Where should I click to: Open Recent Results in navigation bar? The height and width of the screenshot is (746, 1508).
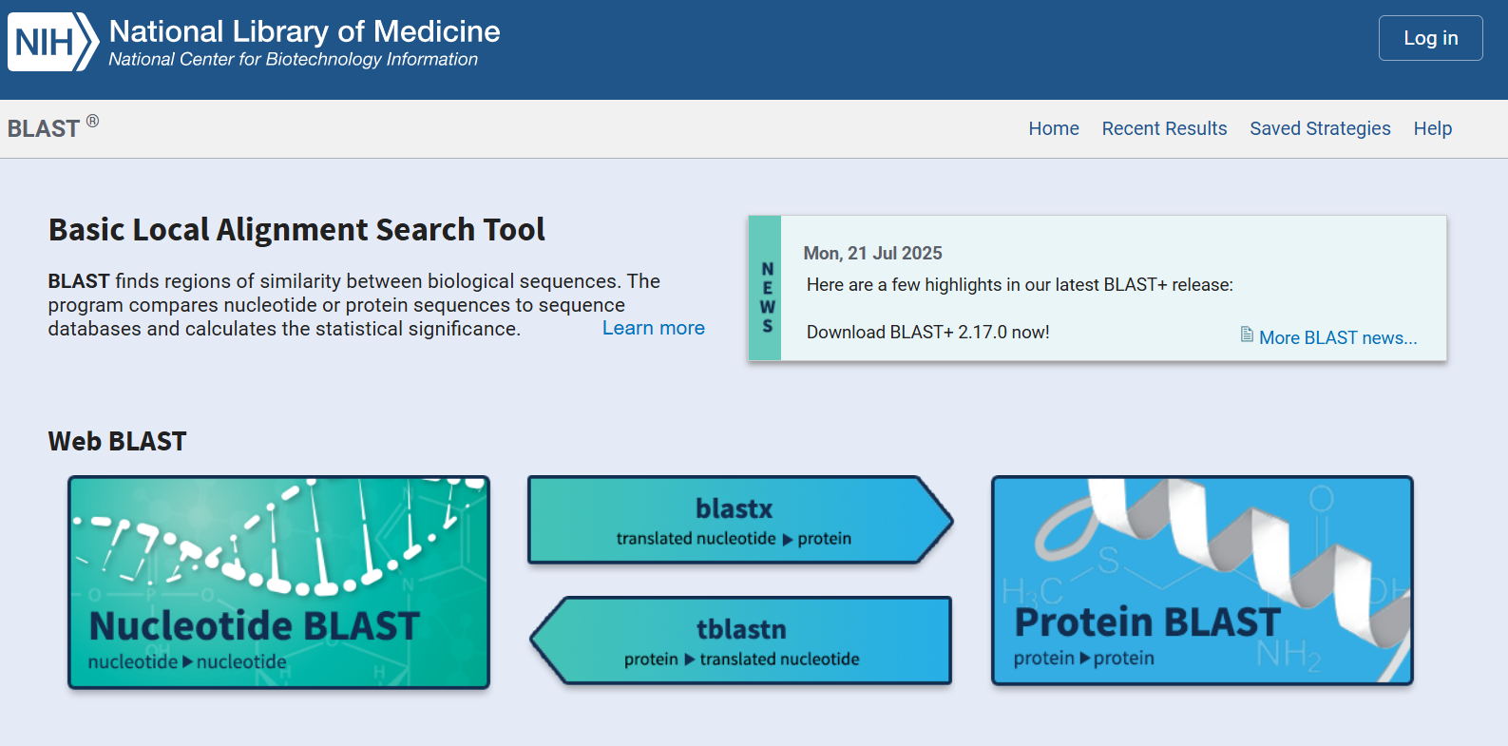[1163, 128]
